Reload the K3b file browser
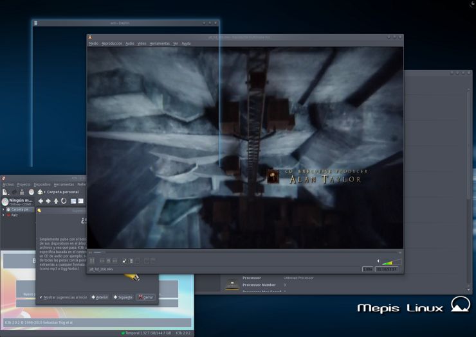 click(64, 201)
